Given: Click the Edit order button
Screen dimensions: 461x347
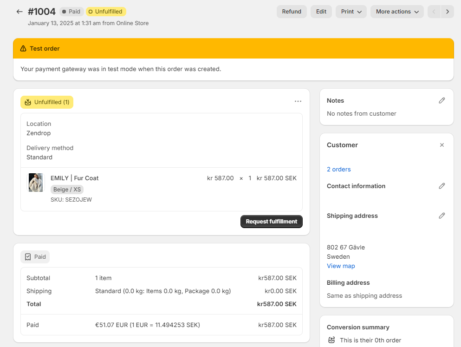Looking at the screenshot, I should [321, 12].
